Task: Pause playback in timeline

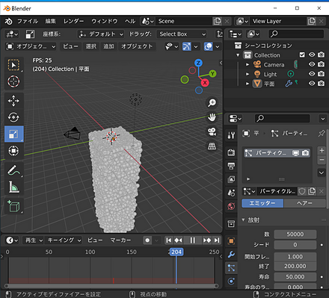Action: tap(192, 240)
